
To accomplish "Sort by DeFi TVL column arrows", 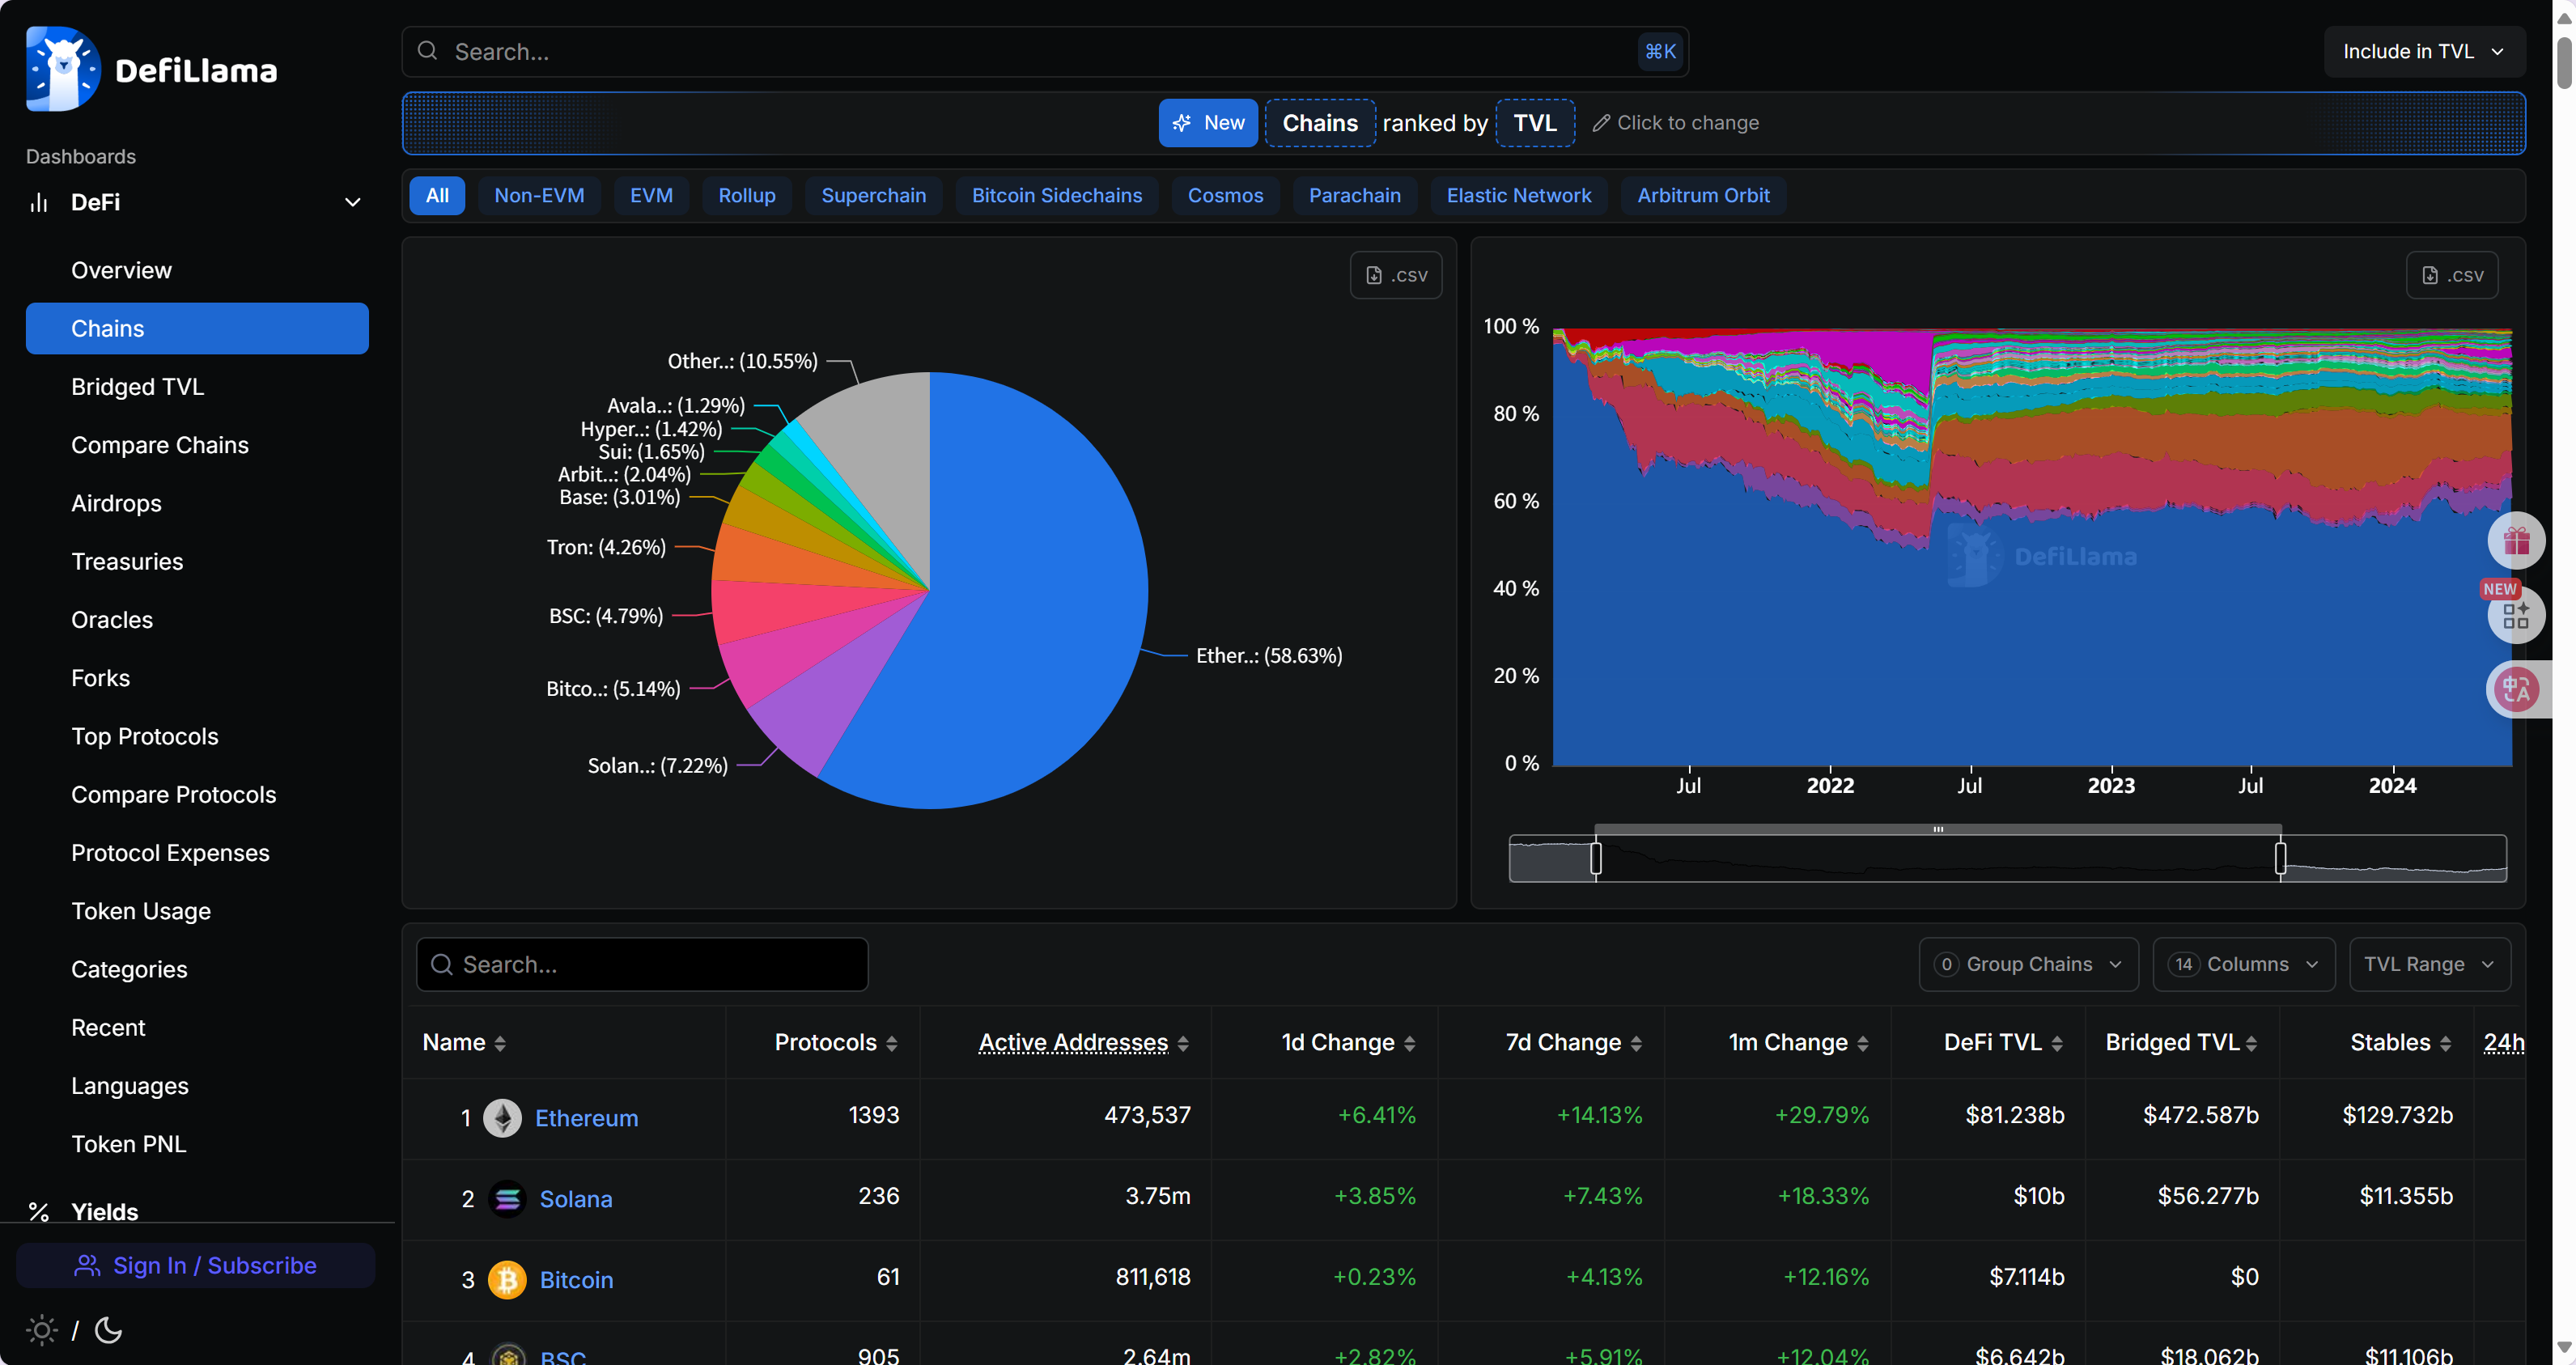I will [x=2057, y=1044].
